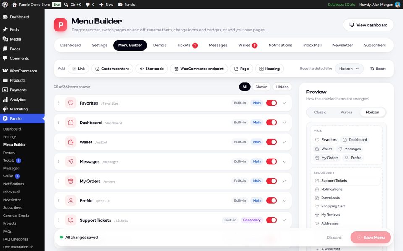Expand the Profile row chevron
Viewport: 403px width, 251px height.
click(284, 200)
